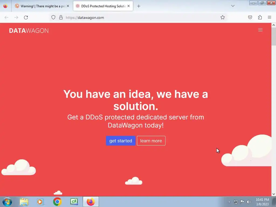Screen dimensions: 276x207
Task: Click the heading "You have an idea, we have a solution."
Action: pos(136,100)
